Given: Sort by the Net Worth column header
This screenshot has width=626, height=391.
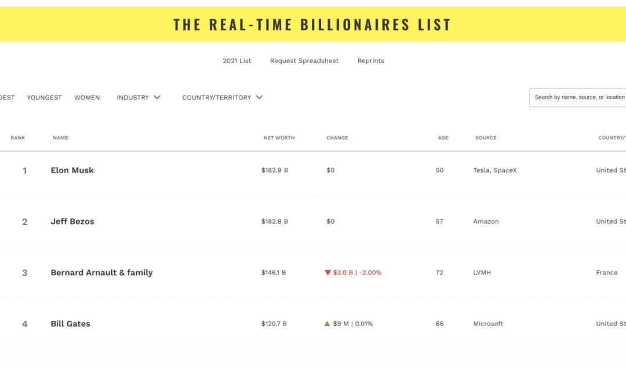Looking at the screenshot, I should [x=279, y=138].
